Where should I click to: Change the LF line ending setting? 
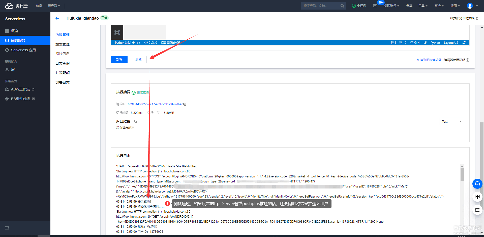tap(425, 43)
